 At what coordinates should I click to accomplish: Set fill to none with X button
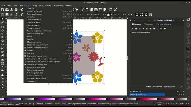point(133,29)
